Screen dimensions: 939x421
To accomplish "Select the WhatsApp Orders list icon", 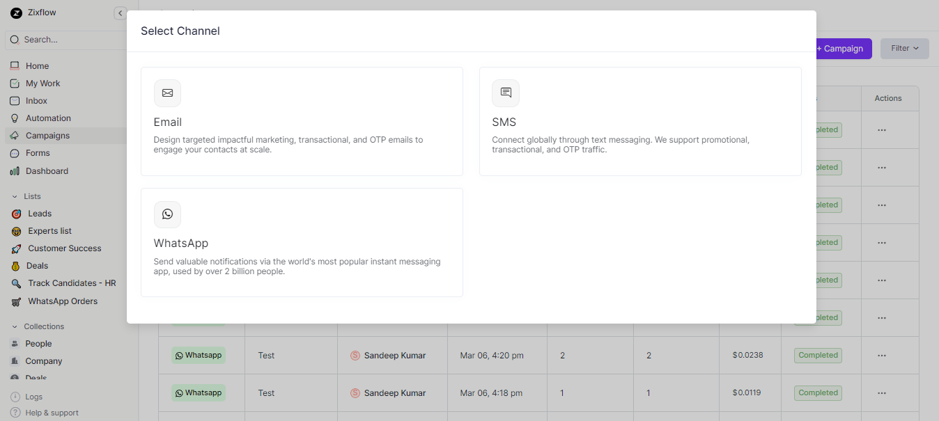I will (17, 301).
